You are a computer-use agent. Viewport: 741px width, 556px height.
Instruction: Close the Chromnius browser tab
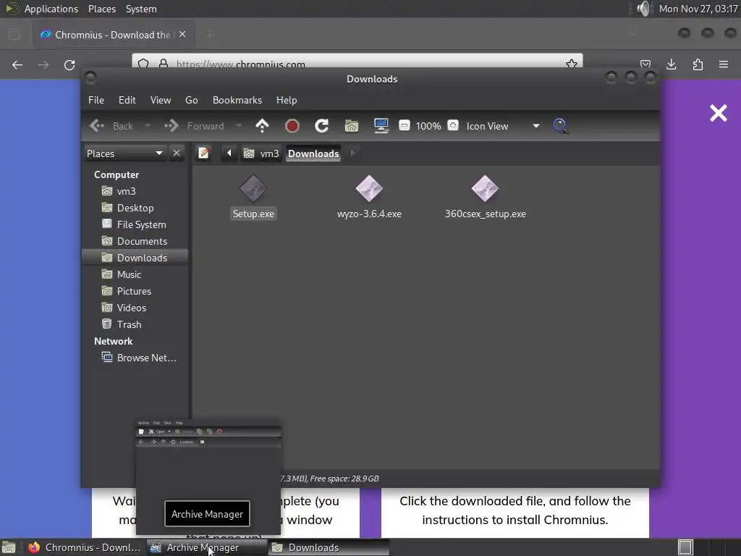coord(182,35)
